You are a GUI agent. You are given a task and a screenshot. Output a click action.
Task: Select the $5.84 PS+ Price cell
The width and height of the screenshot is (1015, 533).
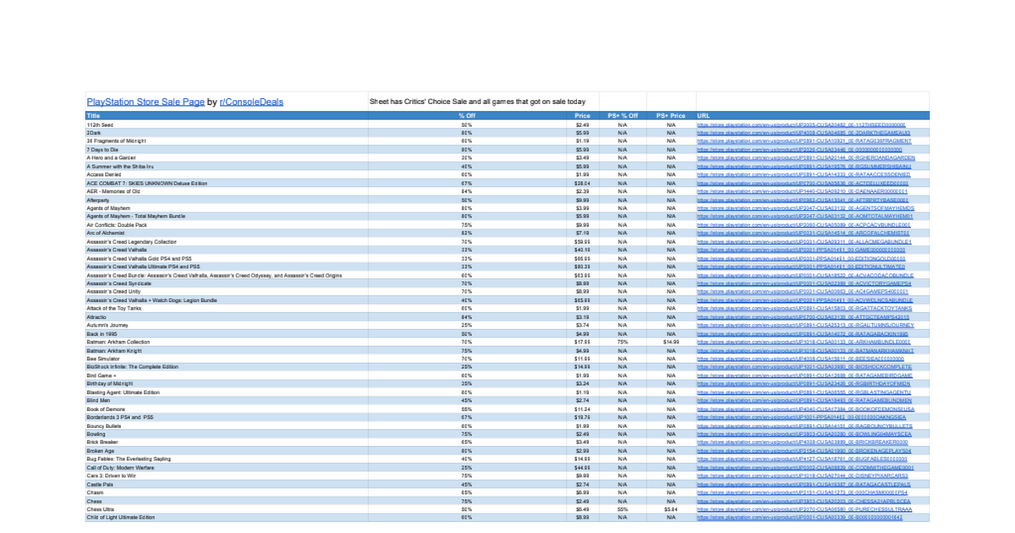click(x=671, y=508)
